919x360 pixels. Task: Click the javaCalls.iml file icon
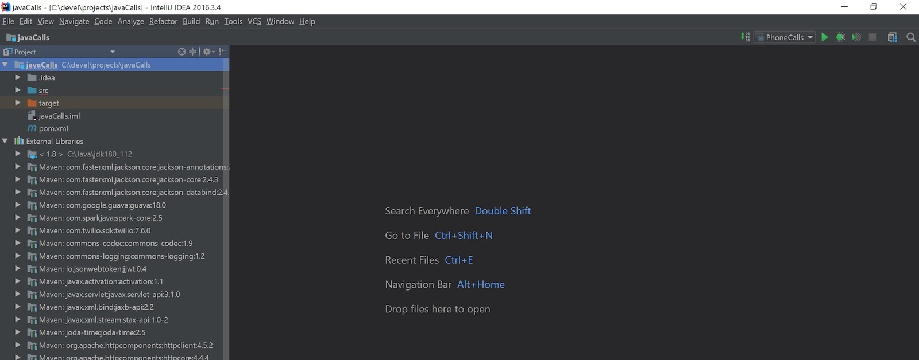(32, 116)
